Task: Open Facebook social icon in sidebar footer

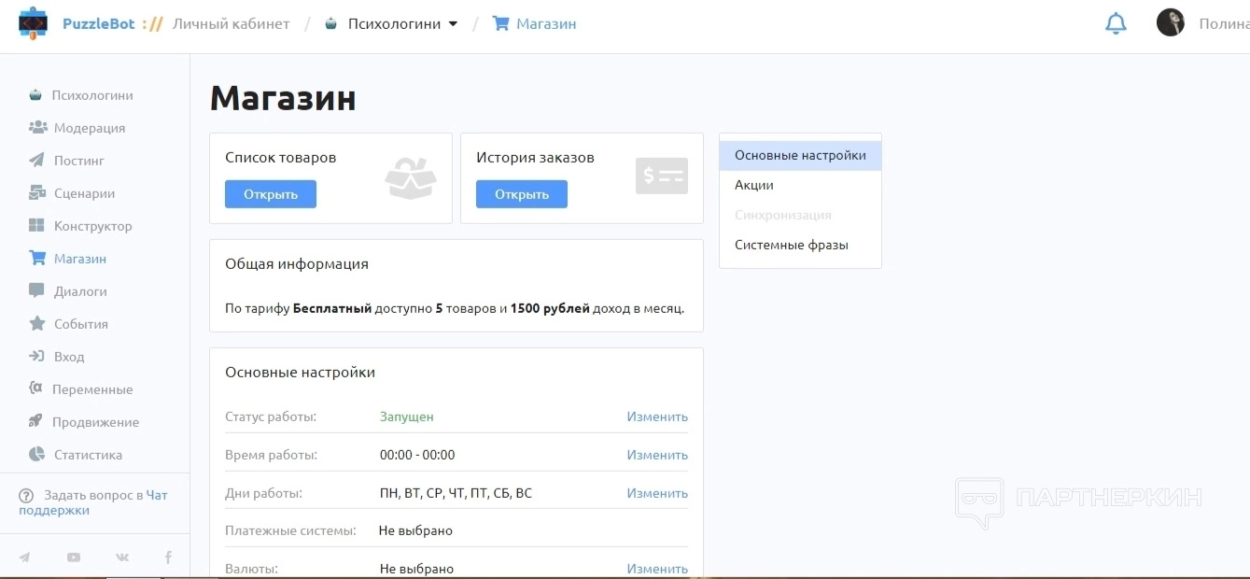Action: 168,558
